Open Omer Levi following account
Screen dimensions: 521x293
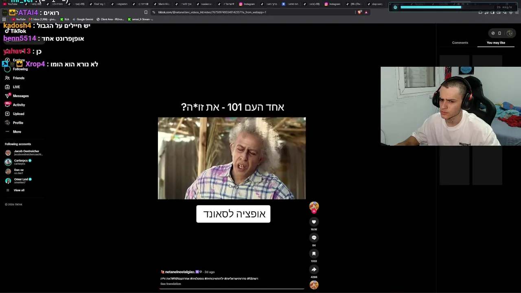(18, 181)
